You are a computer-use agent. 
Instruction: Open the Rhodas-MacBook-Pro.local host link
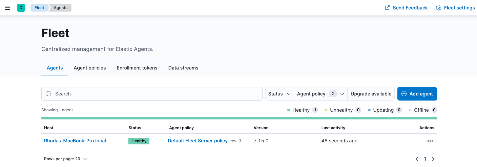(75, 141)
